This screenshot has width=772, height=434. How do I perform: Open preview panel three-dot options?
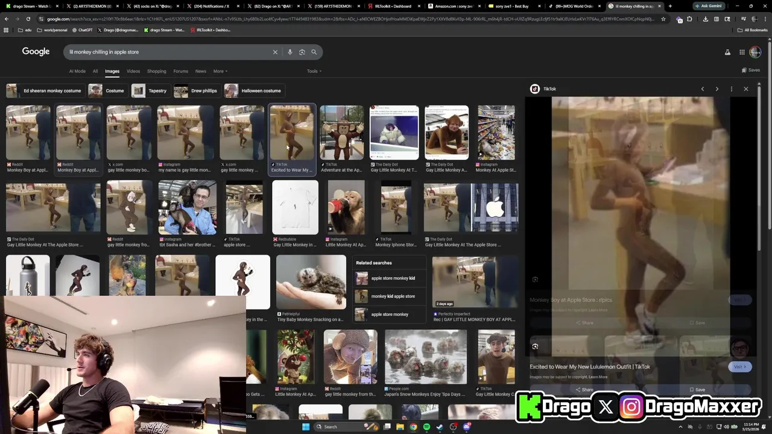click(x=731, y=89)
